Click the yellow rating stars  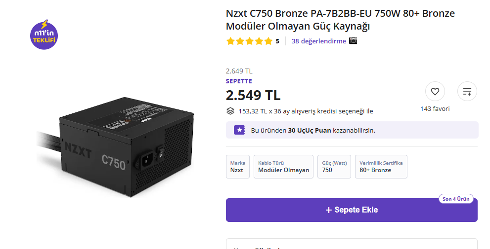point(249,41)
